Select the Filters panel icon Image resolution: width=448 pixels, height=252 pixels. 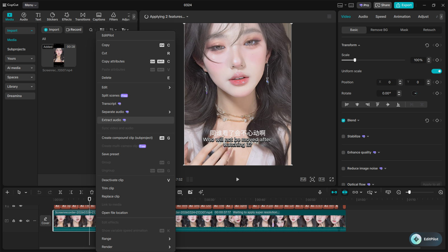(113, 16)
